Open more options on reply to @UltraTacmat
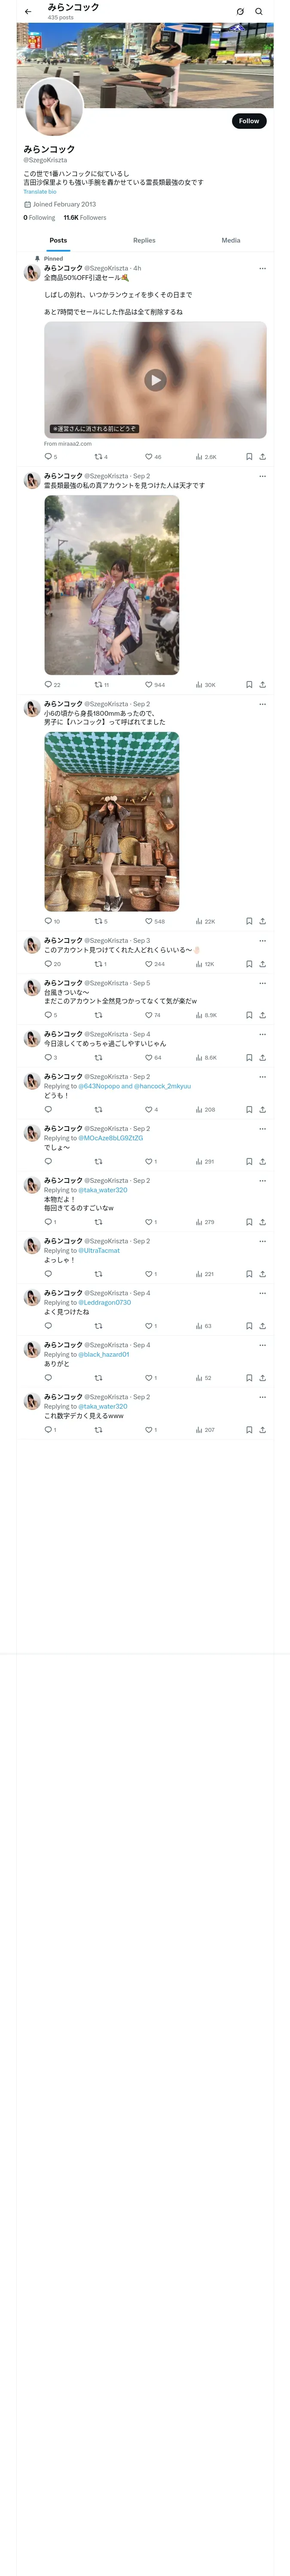The height and width of the screenshot is (2576, 290). click(x=262, y=1241)
